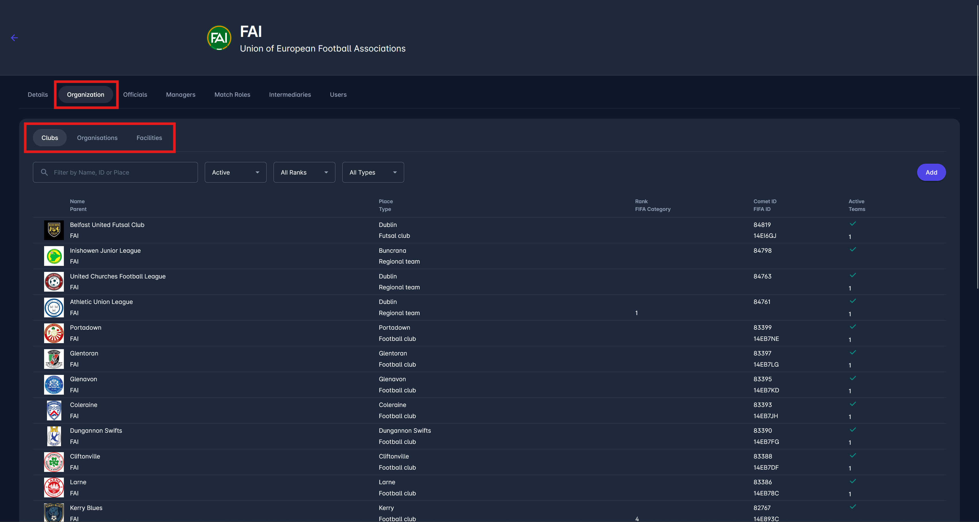Open the Active status dropdown
This screenshot has height=522, width=979.
(x=235, y=172)
